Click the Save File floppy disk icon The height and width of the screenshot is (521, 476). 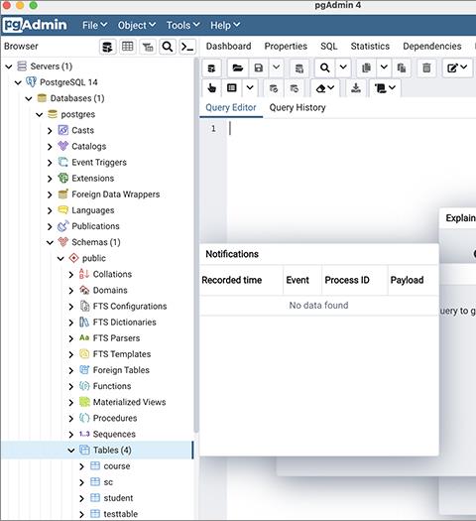click(x=258, y=68)
